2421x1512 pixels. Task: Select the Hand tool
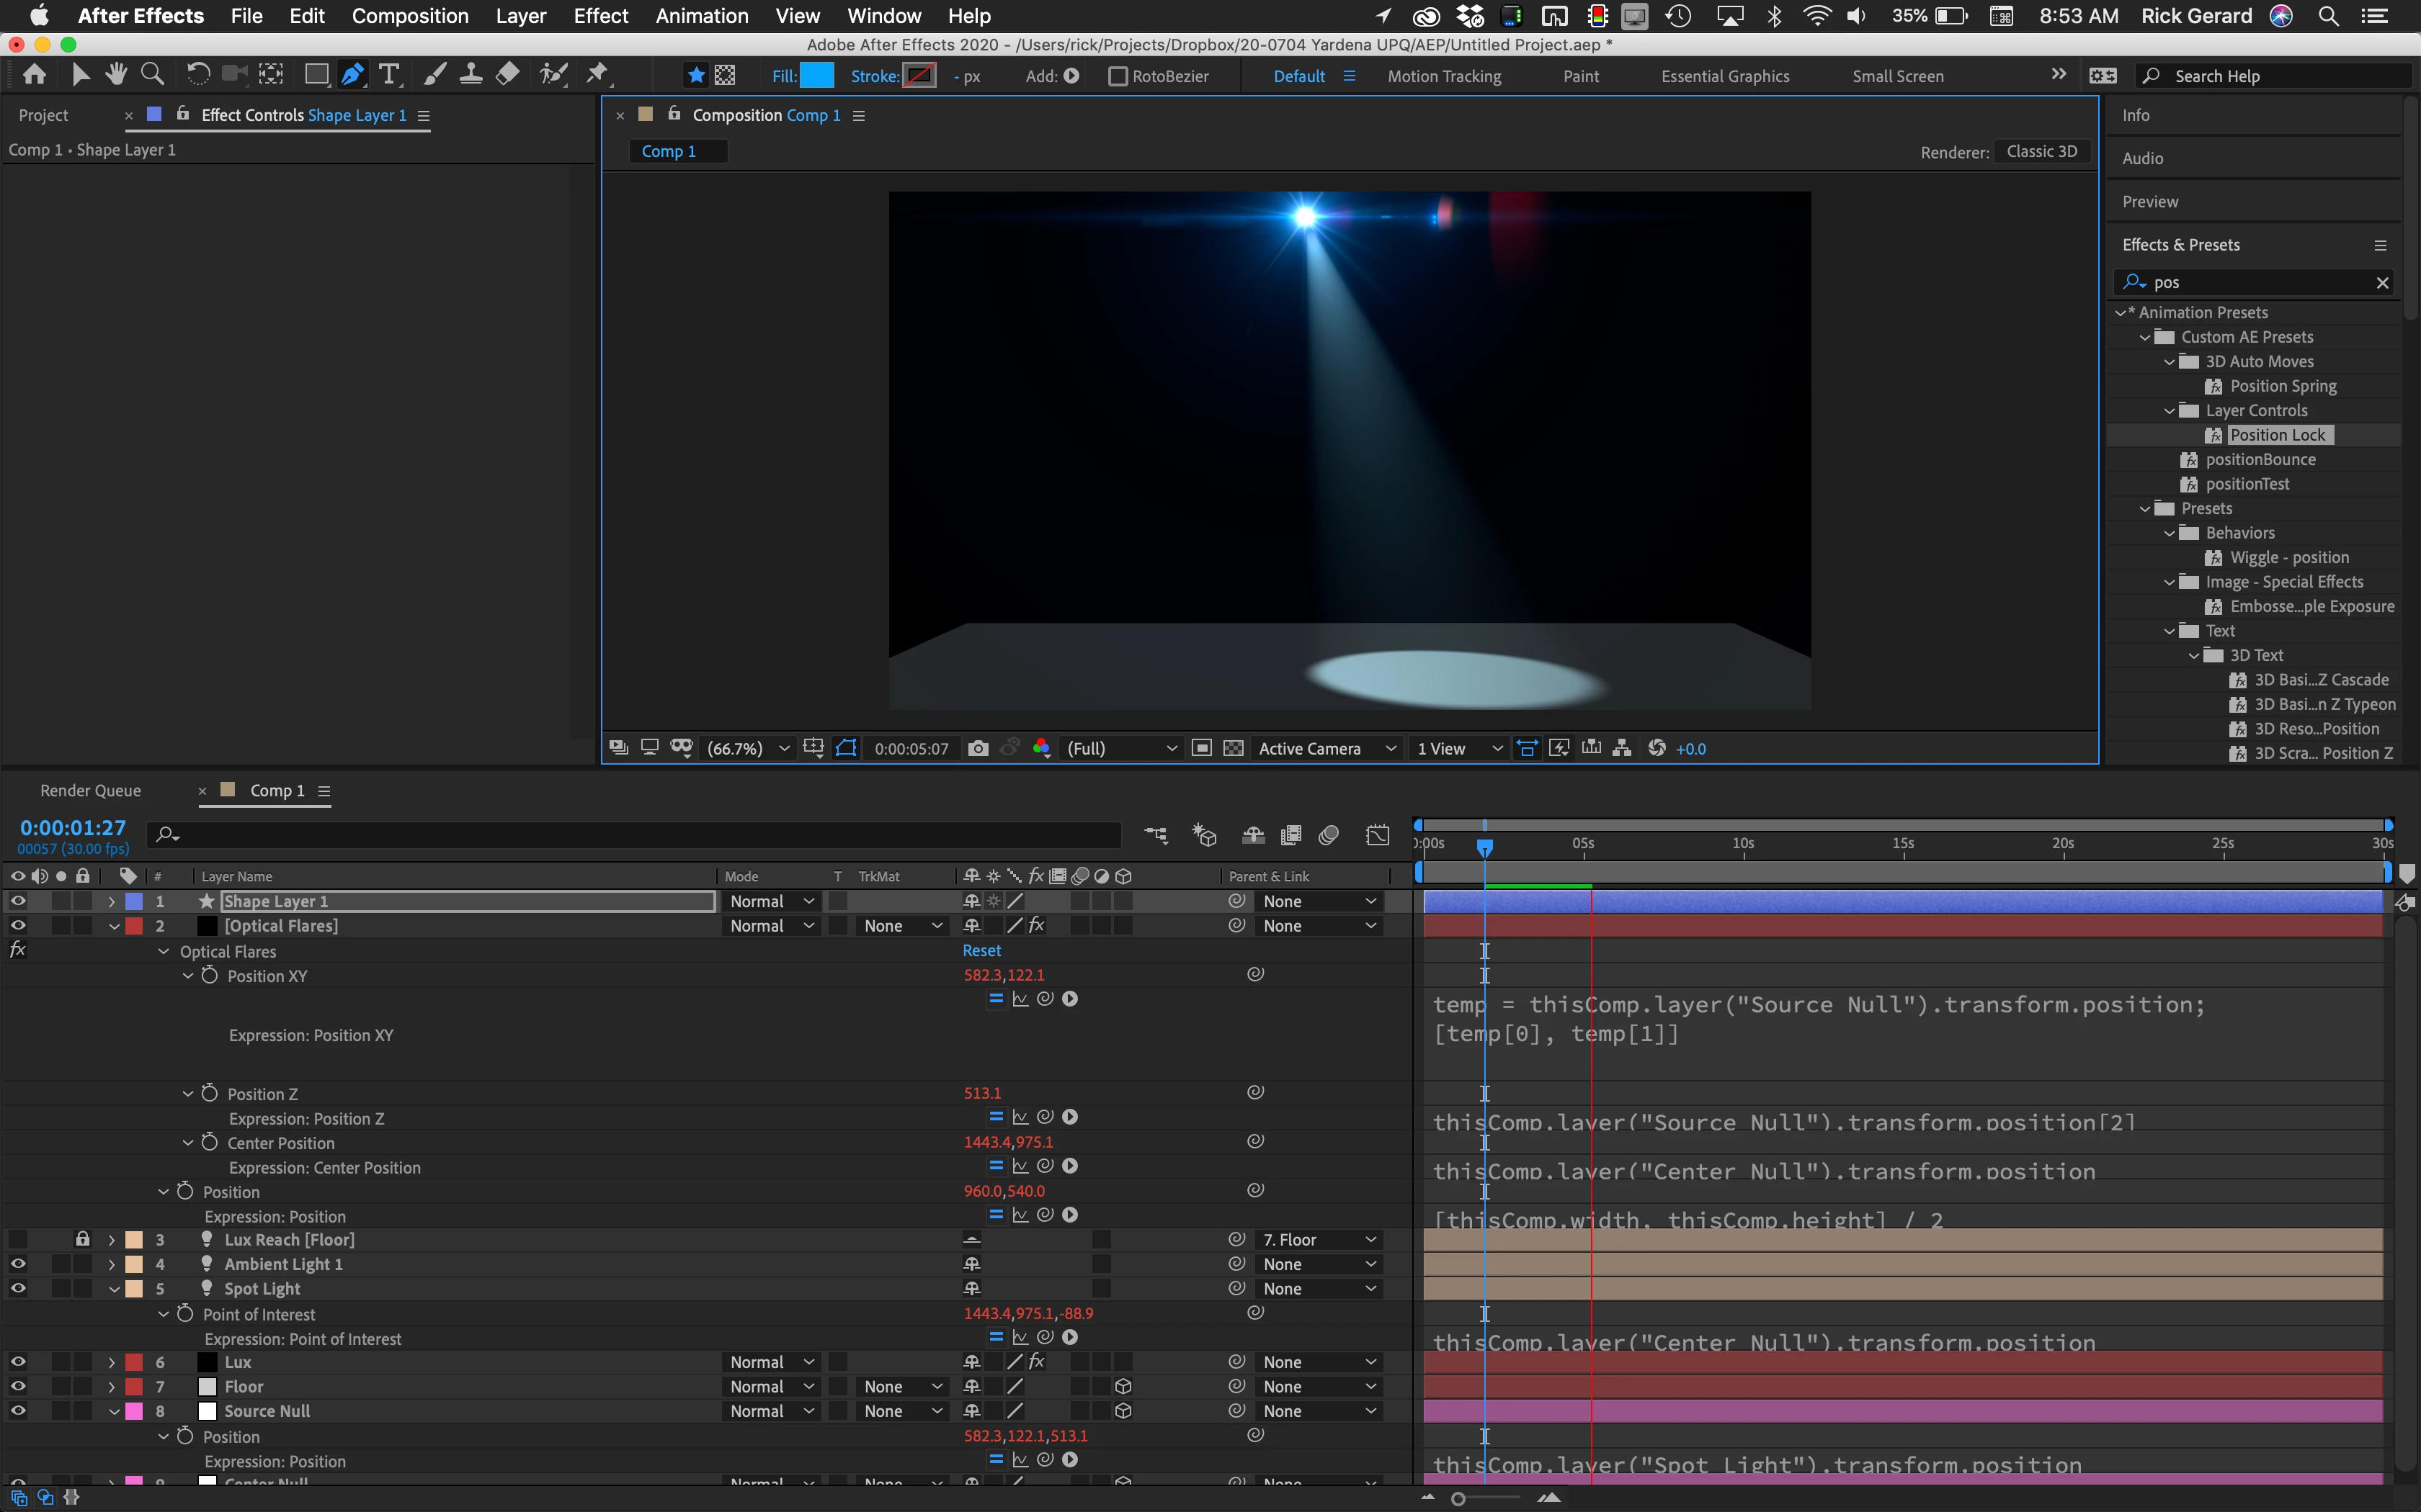click(x=116, y=74)
